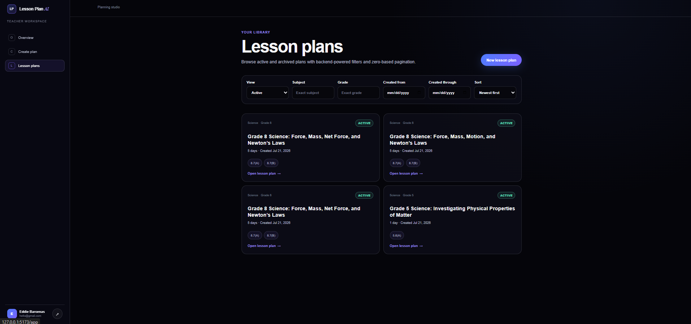Click the 5.6(A) standard tag

click(x=397, y=235)
